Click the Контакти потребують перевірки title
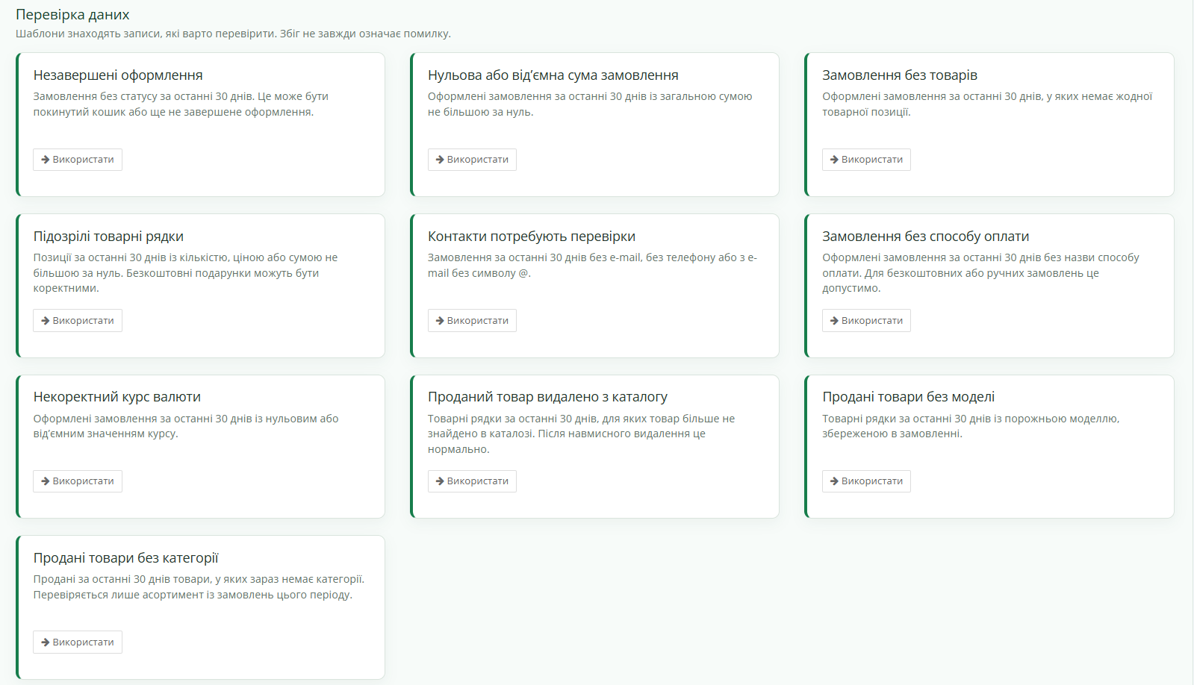Viewport: 1194px width, 685px height. pos(532,237)
